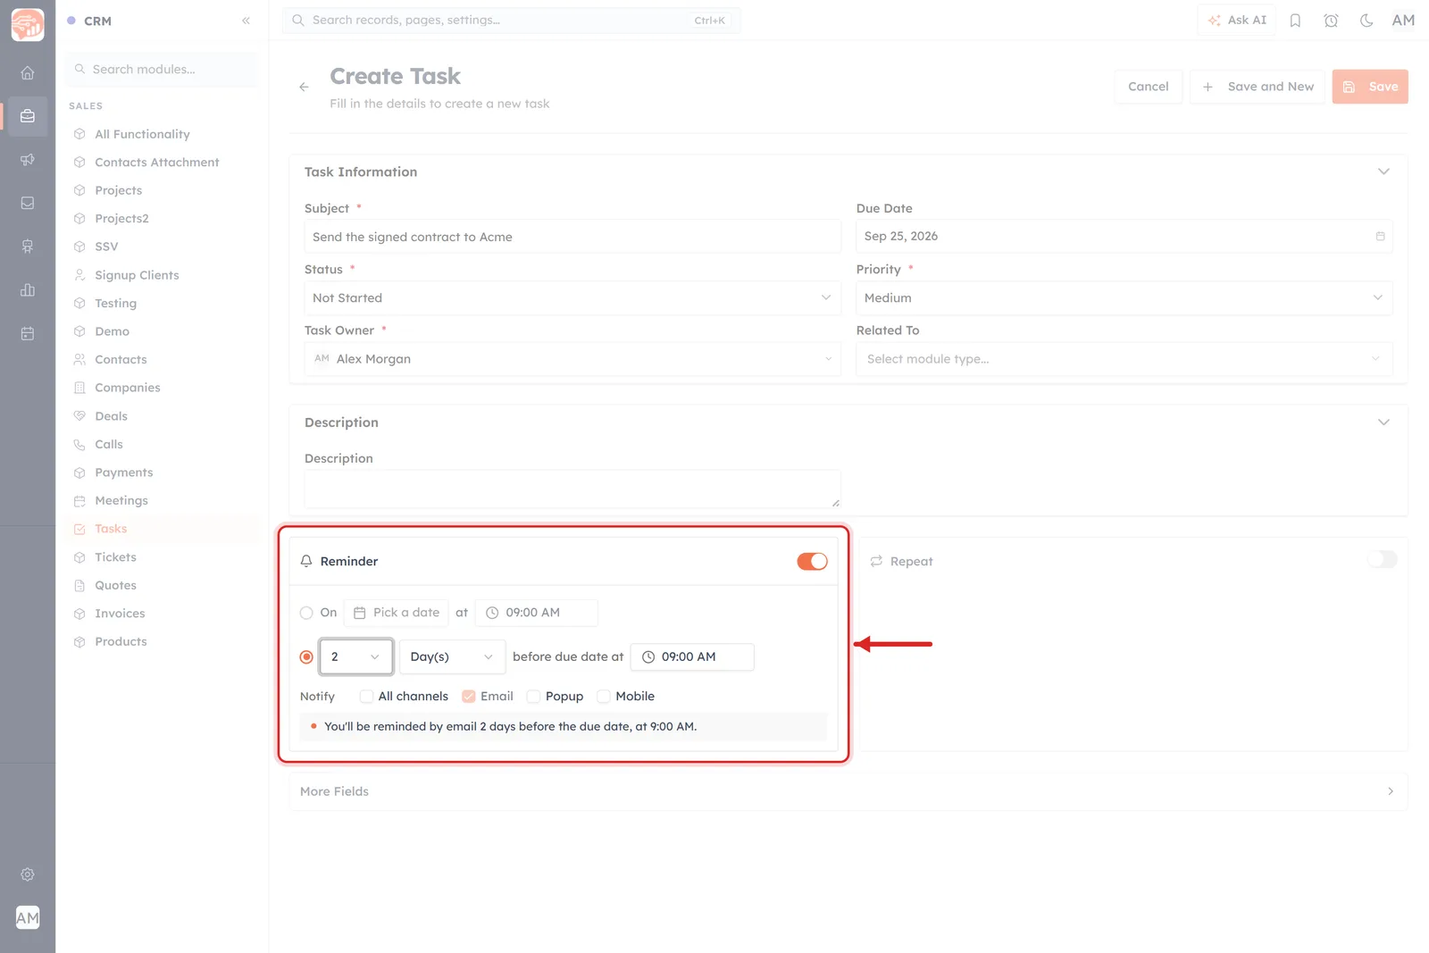
Task: Open the Related To module type dropdown
Action: 1124,359
